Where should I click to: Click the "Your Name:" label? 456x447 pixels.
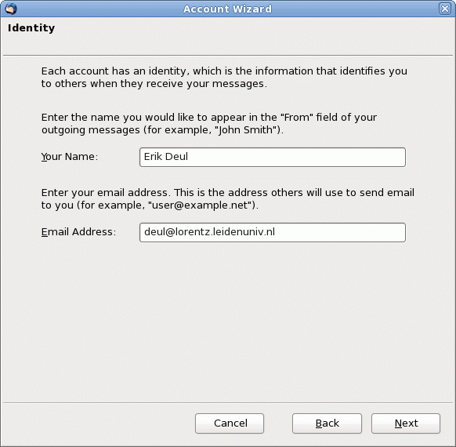70,157
